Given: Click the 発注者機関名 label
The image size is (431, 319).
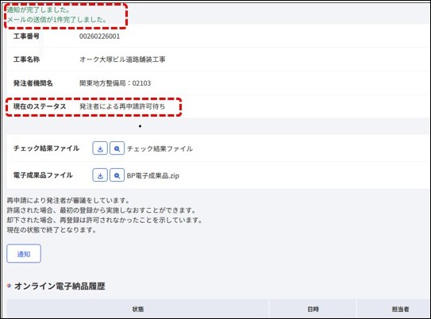Looking at the screenshot, I should [x=33, y=83].
